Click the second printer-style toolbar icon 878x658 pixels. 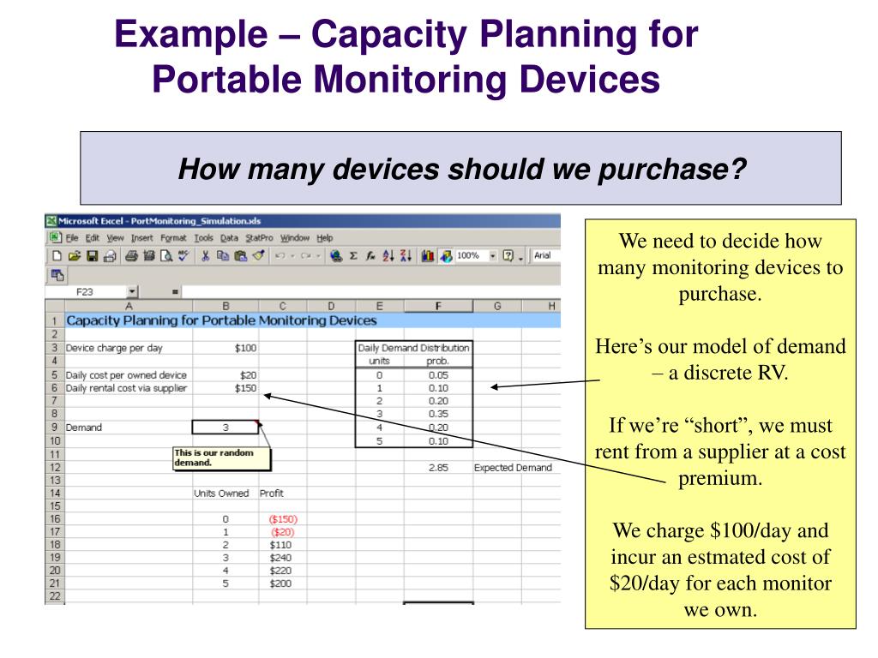[x=149, y=255]
